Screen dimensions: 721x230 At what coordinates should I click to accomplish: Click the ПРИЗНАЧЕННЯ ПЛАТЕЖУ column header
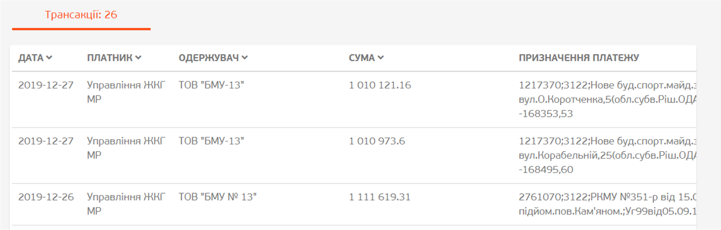(579, 57)
